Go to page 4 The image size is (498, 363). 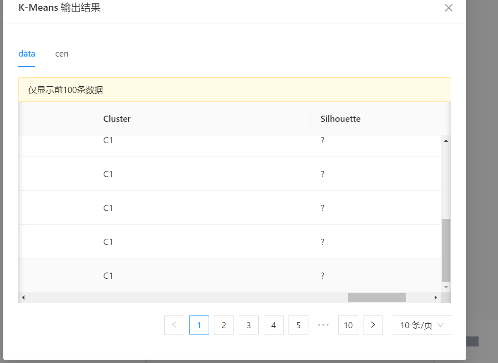[x=274, y=325]
